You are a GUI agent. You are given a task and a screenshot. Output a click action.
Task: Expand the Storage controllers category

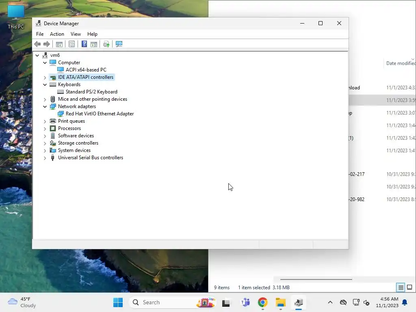point(45,143)
